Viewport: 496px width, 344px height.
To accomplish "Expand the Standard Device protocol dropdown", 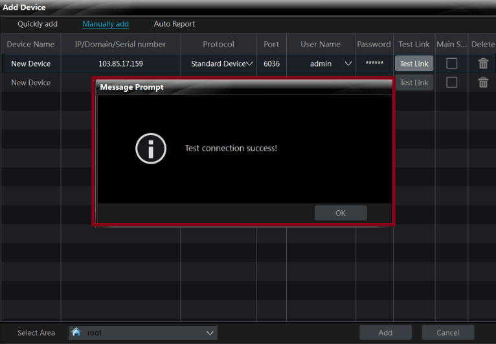I will (249, 63).
